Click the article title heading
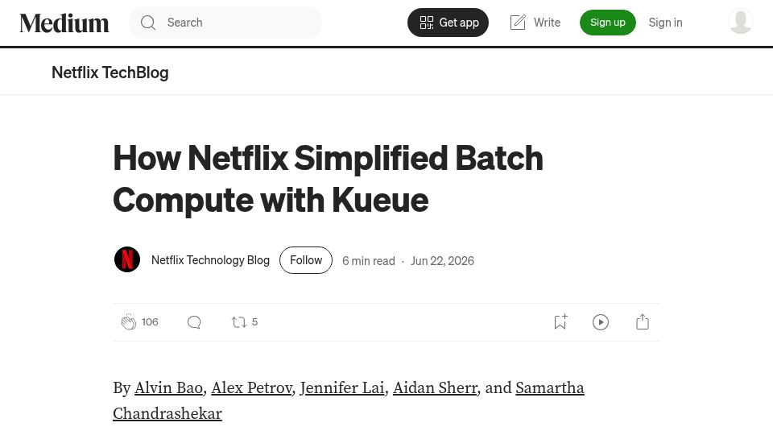Image resolution: width=773 pixels, height=435 pixels. click(x=329, y=179)
